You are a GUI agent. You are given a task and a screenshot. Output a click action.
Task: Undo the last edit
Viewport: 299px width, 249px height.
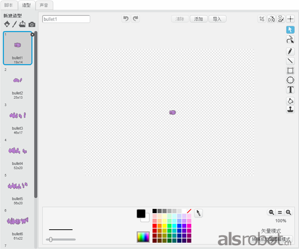[126, 19]
